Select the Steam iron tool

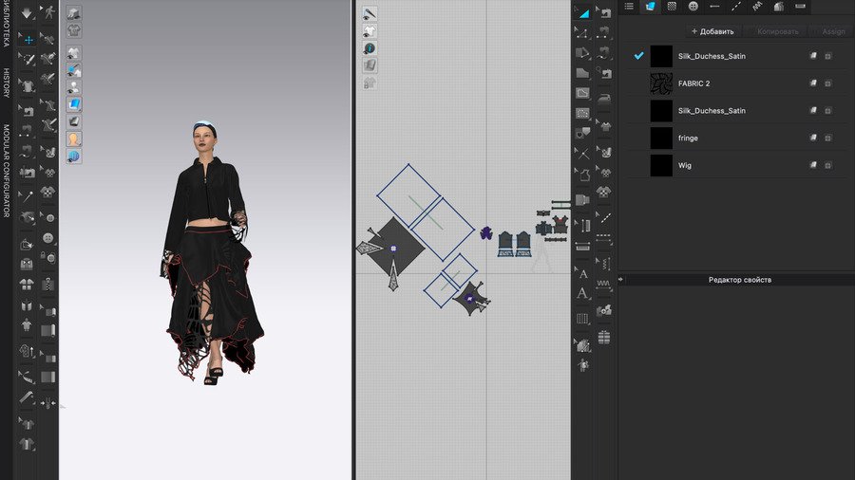click(x=603, y=99)
